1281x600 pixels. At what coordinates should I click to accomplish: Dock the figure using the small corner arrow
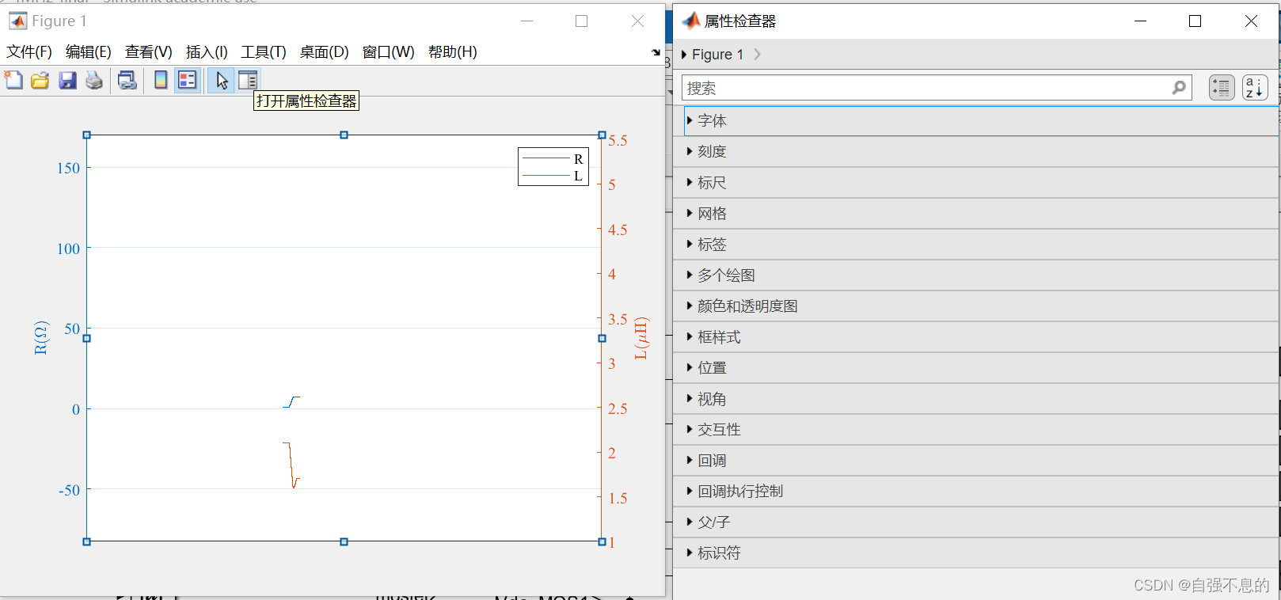tap(656, 52)
